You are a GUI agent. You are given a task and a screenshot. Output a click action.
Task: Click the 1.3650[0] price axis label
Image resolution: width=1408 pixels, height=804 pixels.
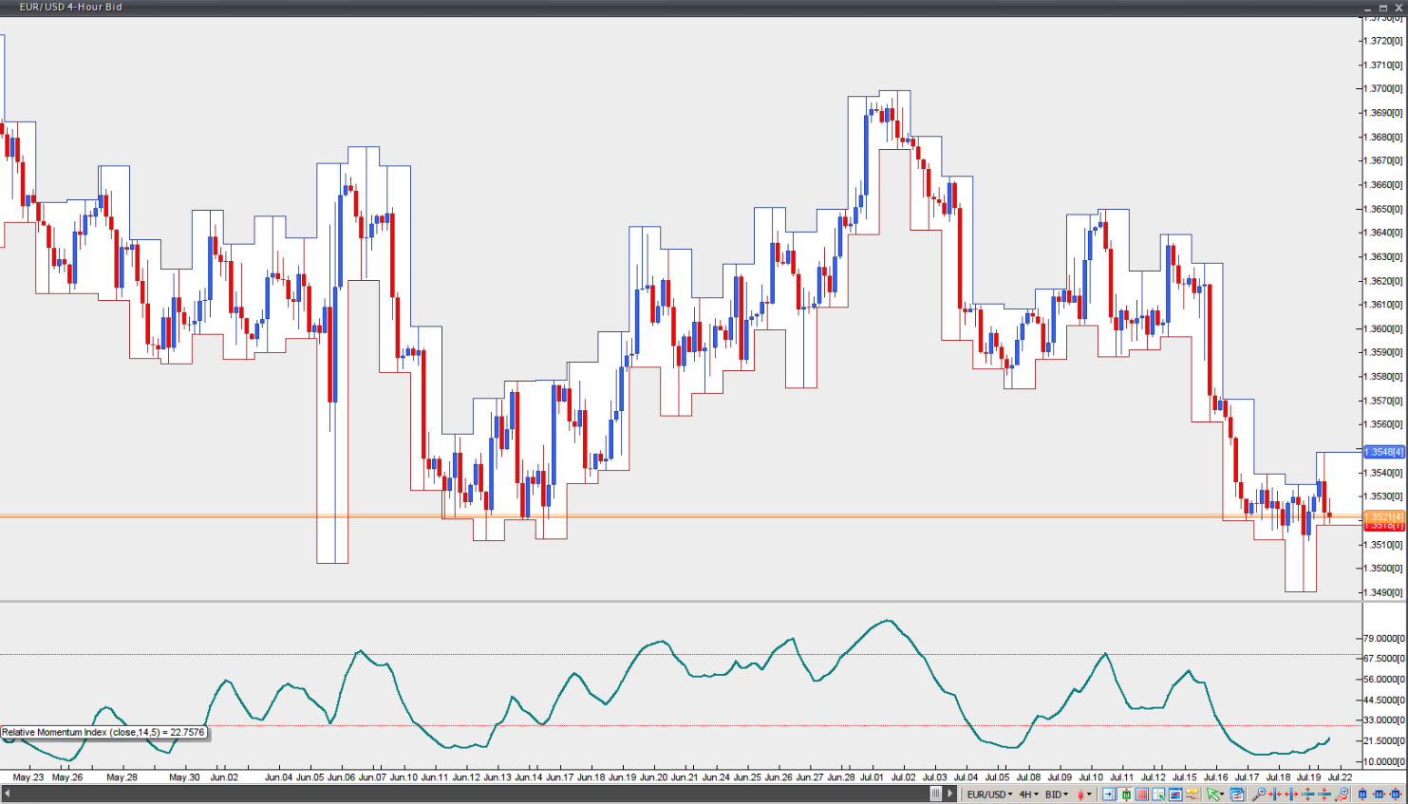pos(1383,209)
